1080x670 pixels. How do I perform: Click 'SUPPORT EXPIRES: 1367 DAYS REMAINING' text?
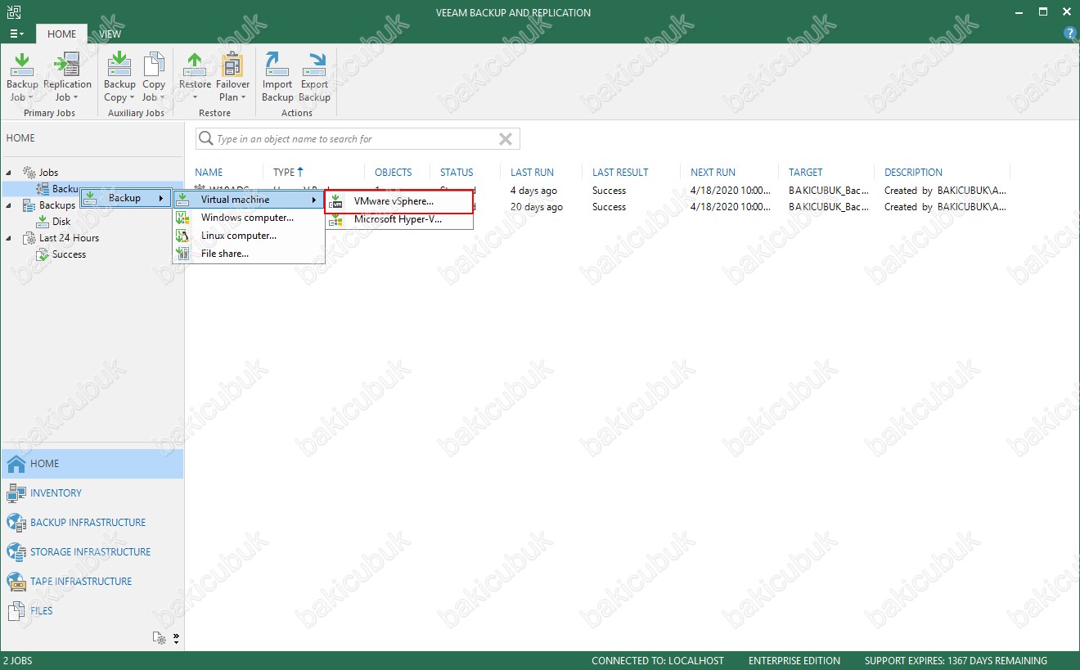(956, 661)
